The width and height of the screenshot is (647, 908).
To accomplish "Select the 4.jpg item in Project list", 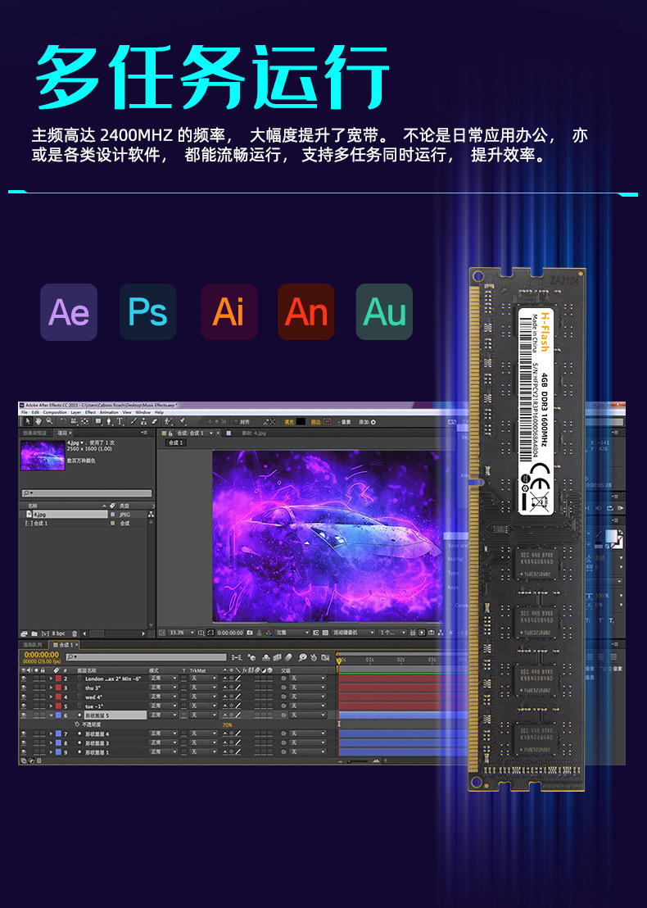I will (x=66, y=514).
